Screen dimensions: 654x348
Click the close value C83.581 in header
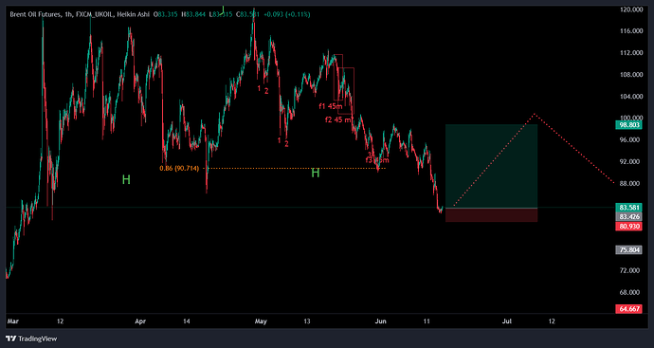tap(247, 14)
